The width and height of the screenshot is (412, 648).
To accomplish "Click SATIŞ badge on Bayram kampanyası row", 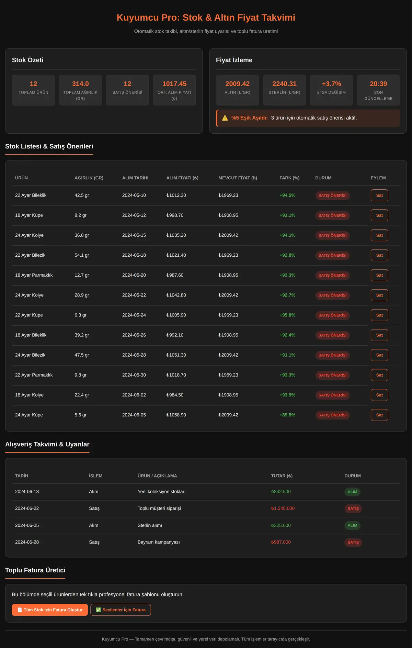I will (353, 543).
